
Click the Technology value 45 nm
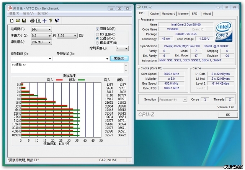click(x=166, y=38)
